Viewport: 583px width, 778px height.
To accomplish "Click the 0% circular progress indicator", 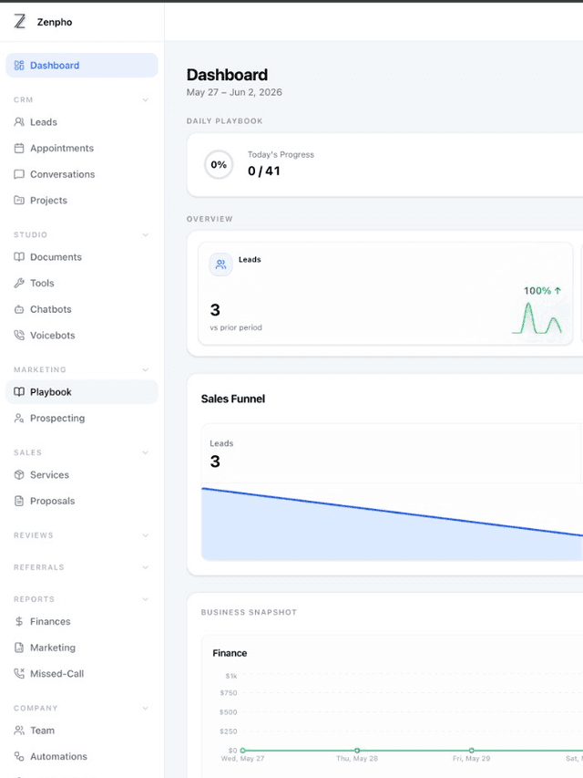I will pos(219,165).
